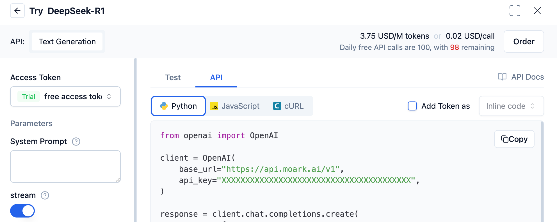Close the Try DeepSeek-R1 panel
The image size is (557, 222).
[x=537, y=11]
